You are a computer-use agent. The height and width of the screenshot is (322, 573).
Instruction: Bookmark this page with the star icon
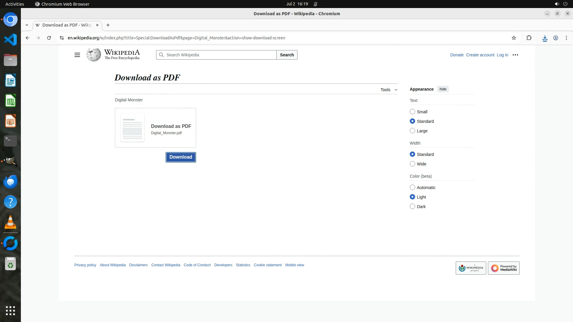[514, 38]
